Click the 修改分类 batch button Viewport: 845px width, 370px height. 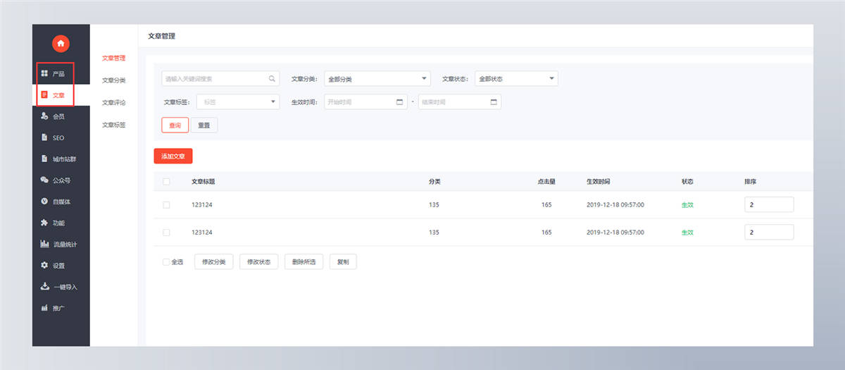(213, 261)
